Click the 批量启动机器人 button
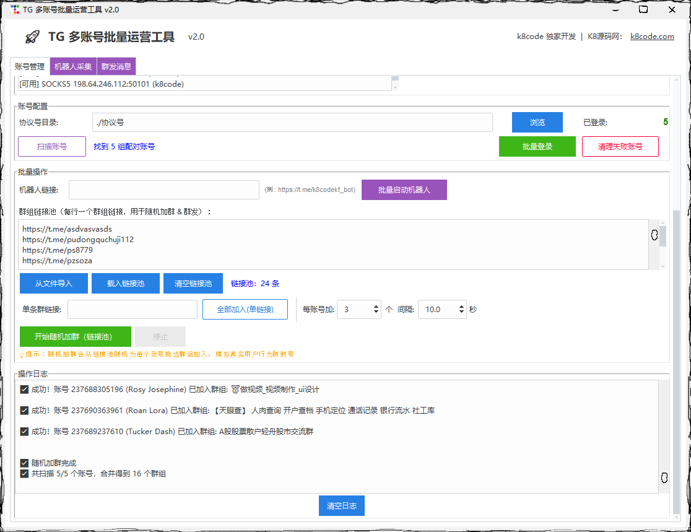The width and height of the screenshot is (691, 532). tap(404, 190)
